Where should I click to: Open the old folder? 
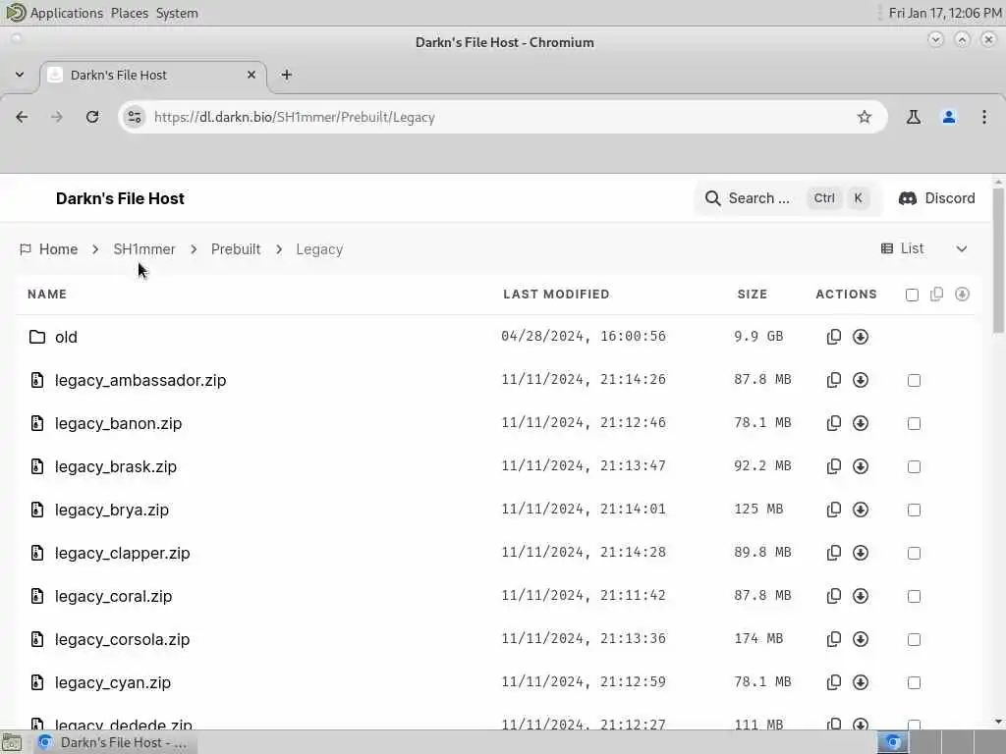(66, 337)
